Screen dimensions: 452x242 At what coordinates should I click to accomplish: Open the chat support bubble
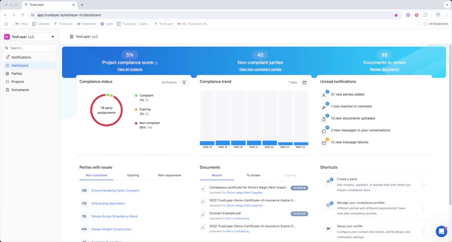(x=441, y=231)
